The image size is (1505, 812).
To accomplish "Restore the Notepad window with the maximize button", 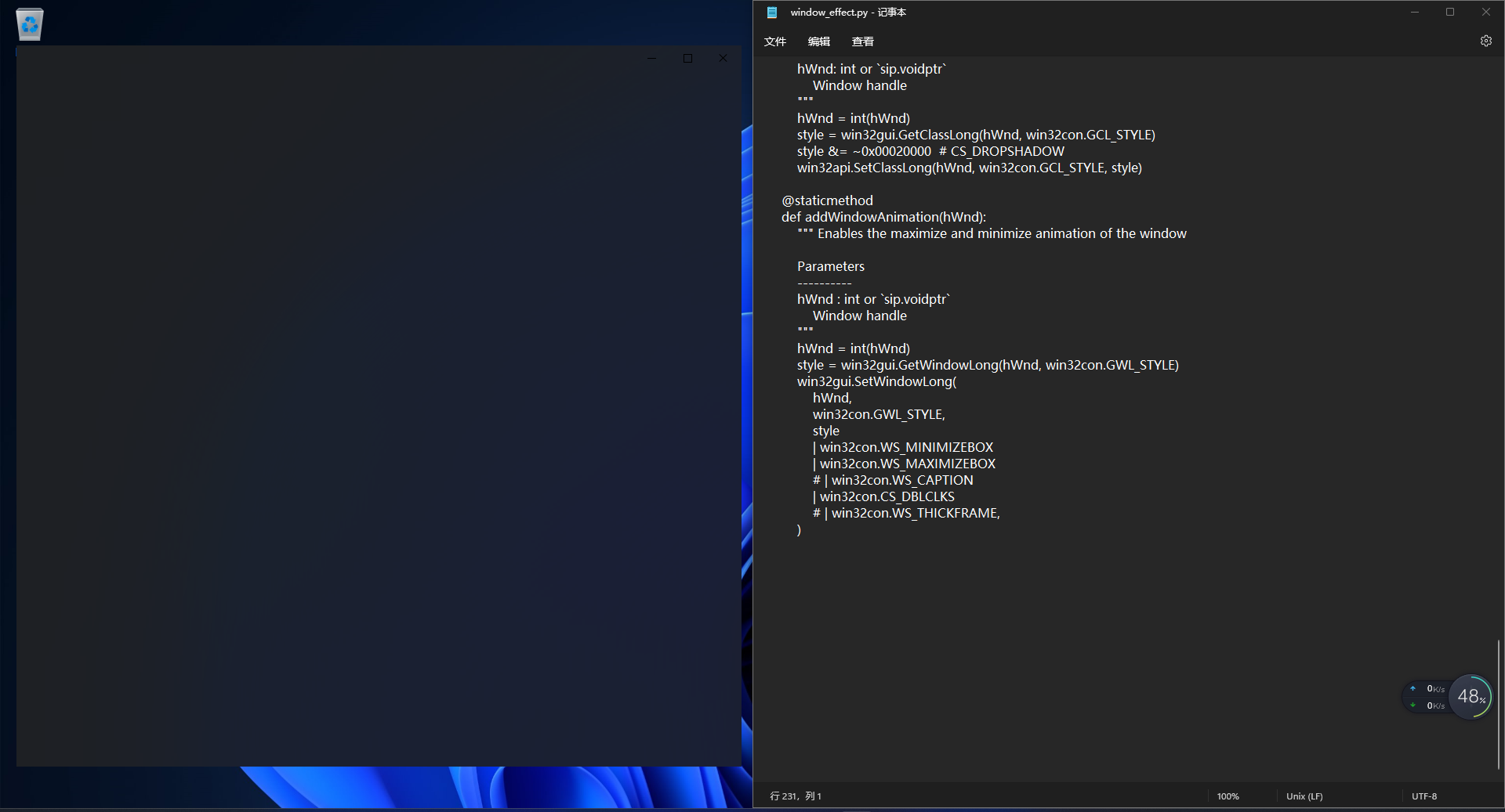I will pos(1450,12).
